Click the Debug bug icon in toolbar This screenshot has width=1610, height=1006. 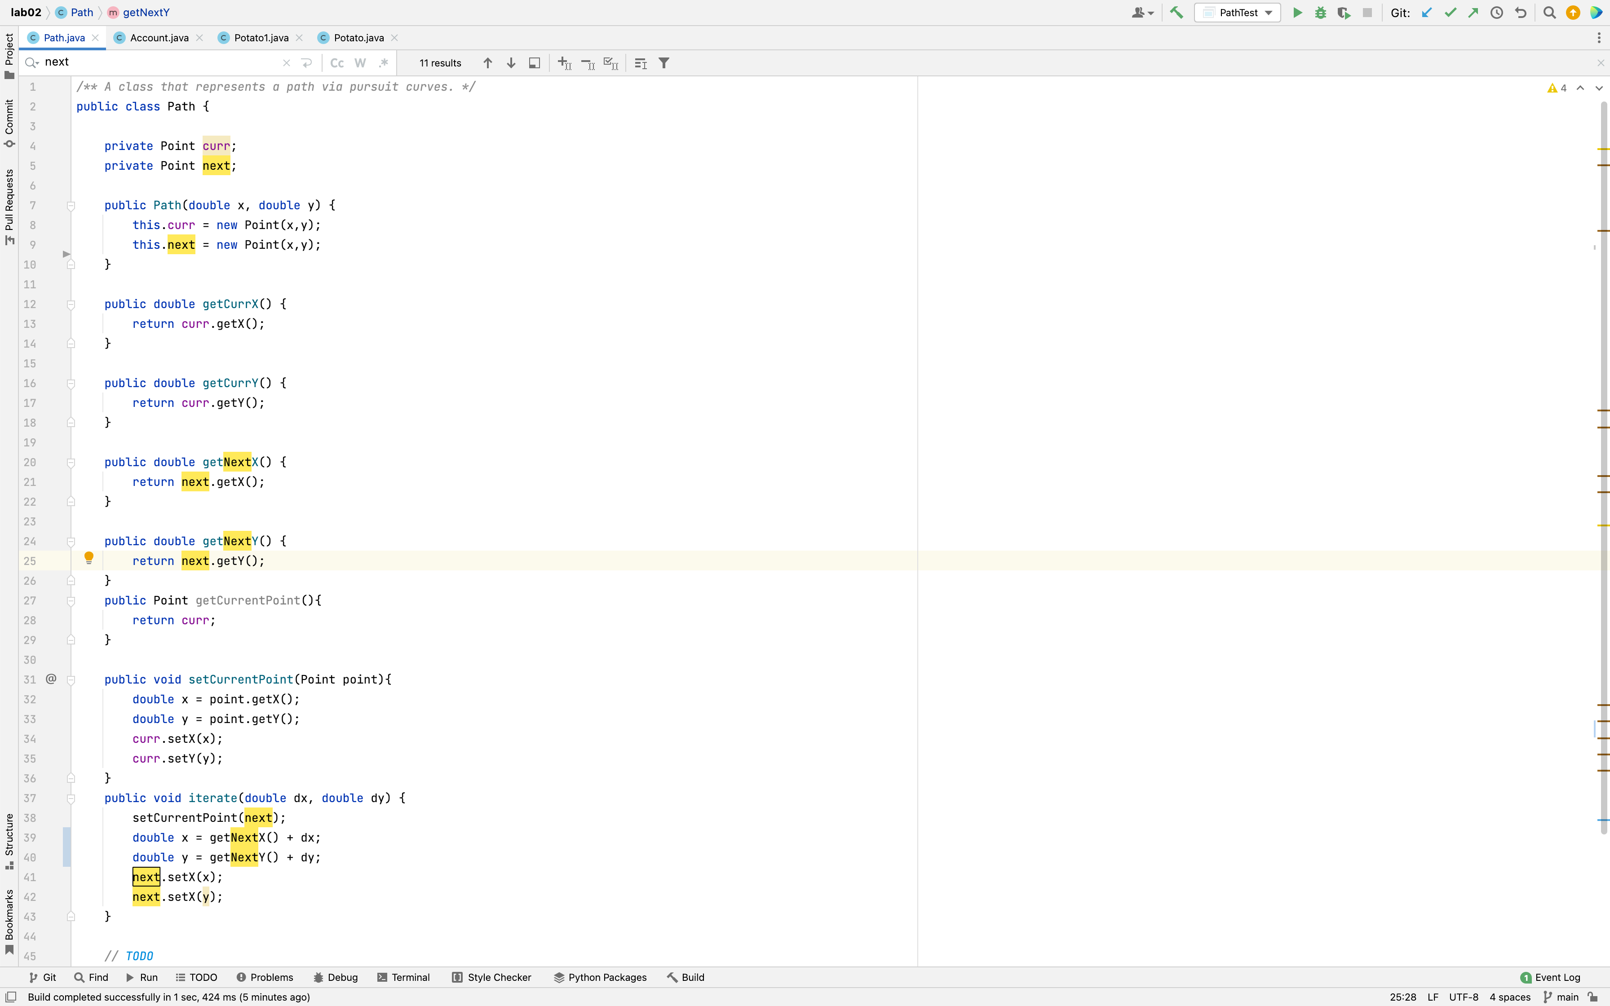[1320, 13]
